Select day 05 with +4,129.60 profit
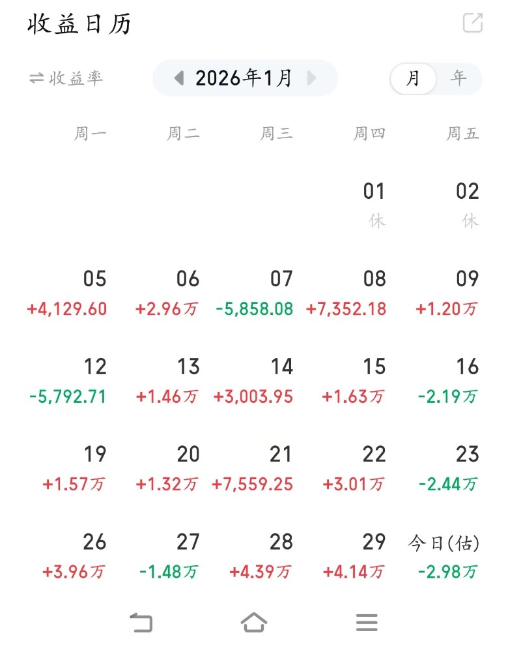This screenshot has width=508, height=652. (x=67, y=293)
